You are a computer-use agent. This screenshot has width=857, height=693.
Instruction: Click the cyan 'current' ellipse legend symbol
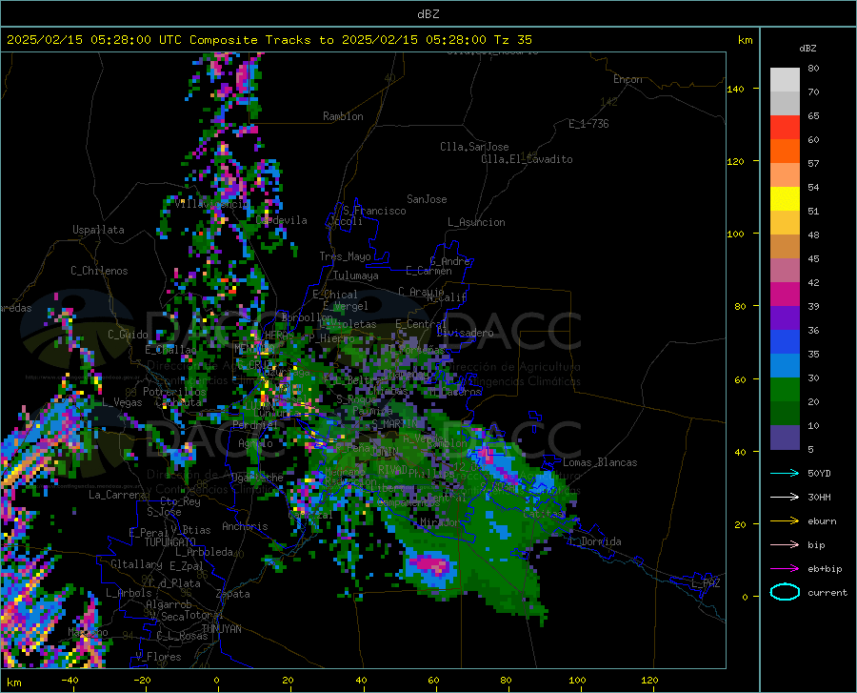click(x=785, y=592)
